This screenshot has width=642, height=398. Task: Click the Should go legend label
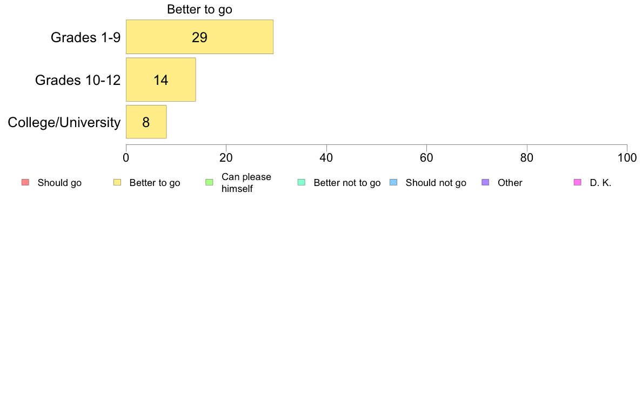coord(59,183)
